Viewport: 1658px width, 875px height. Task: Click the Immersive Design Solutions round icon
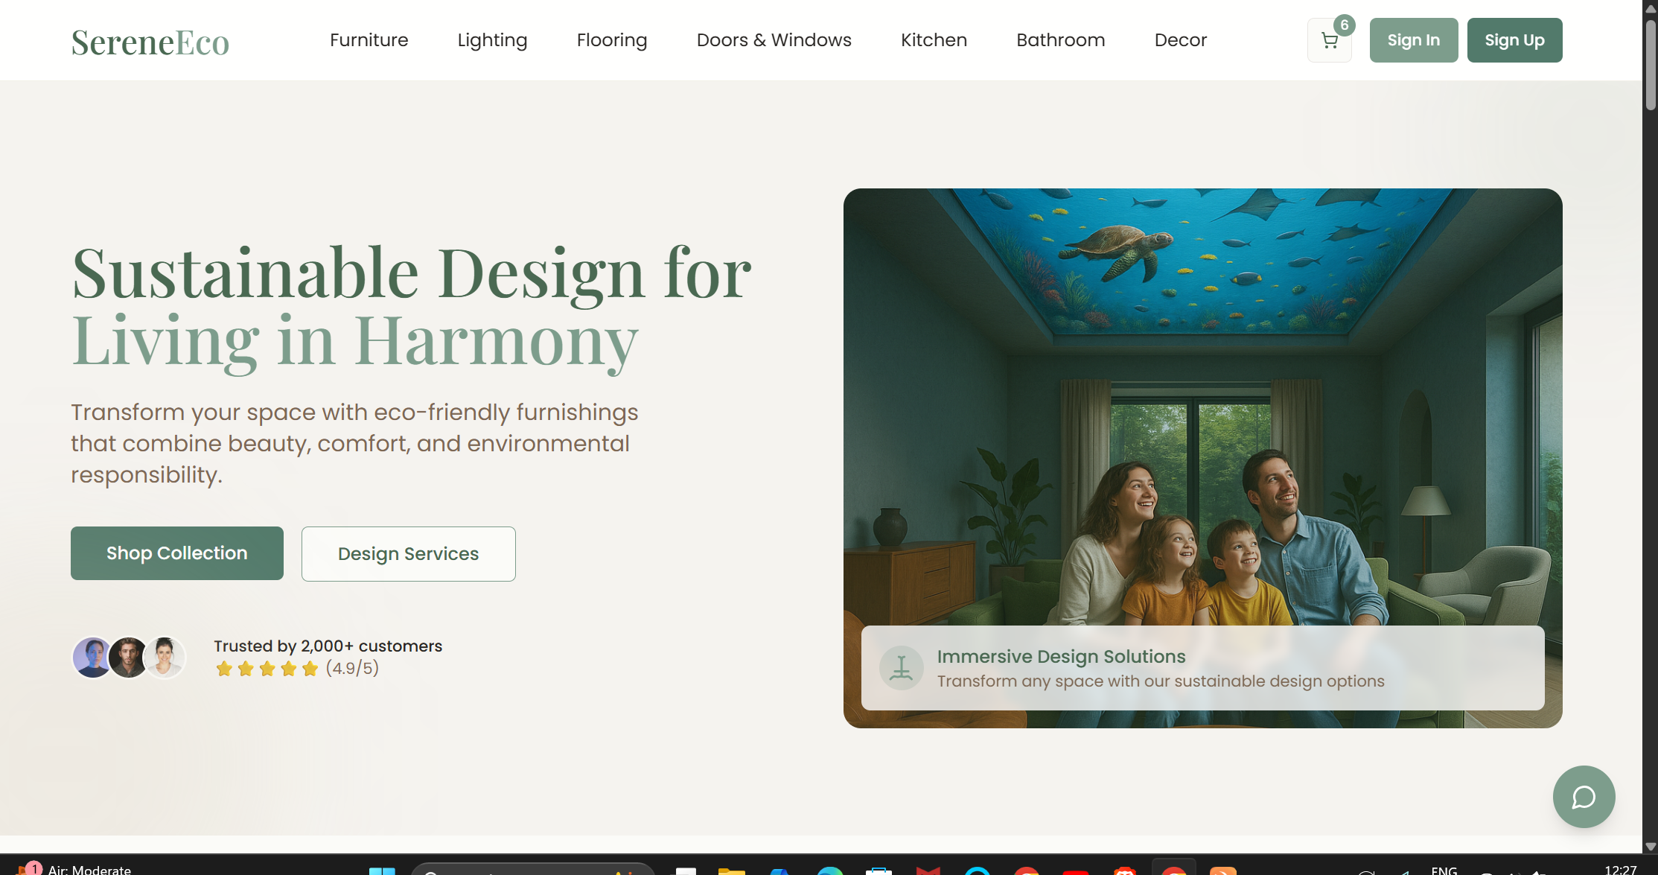pos(901,668)
